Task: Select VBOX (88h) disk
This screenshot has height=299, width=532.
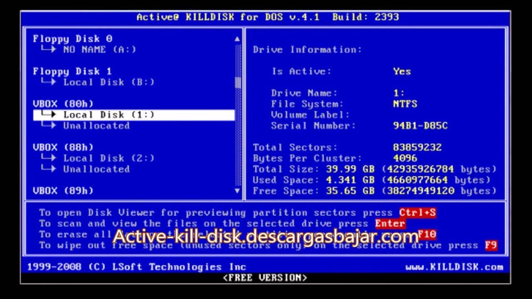Action: [x=63, y=147]
